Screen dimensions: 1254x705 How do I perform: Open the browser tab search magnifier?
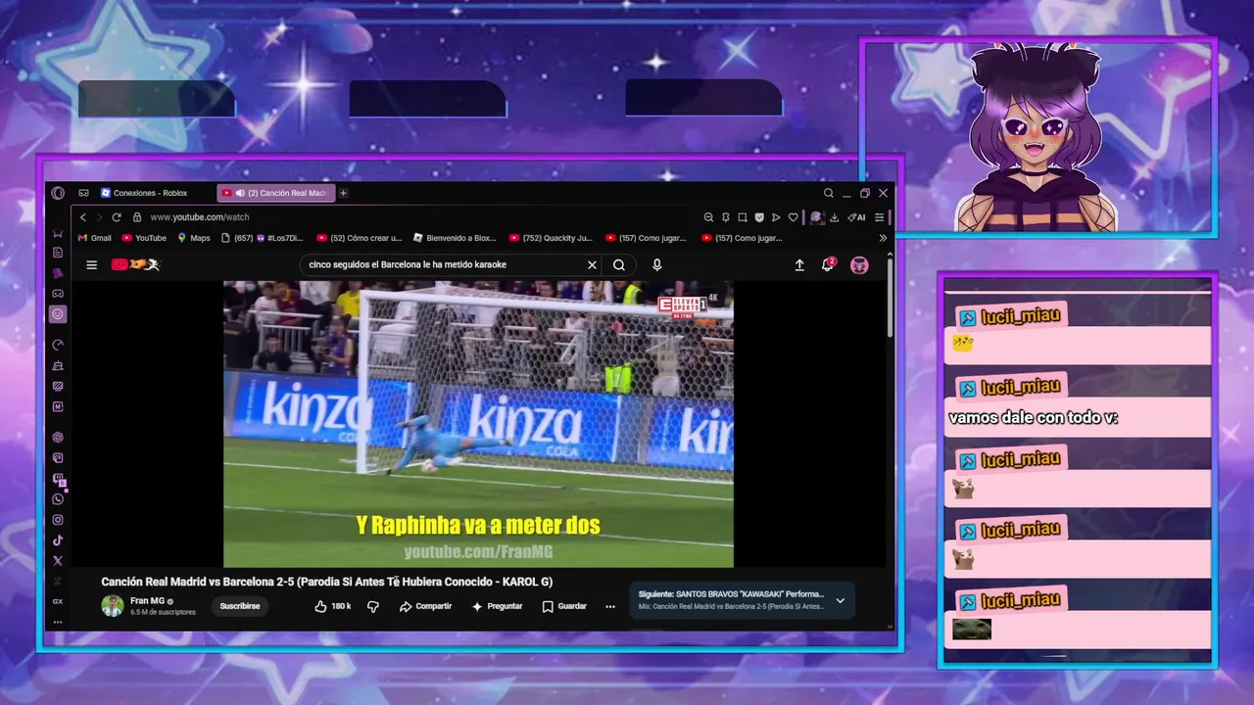point(828,193)
